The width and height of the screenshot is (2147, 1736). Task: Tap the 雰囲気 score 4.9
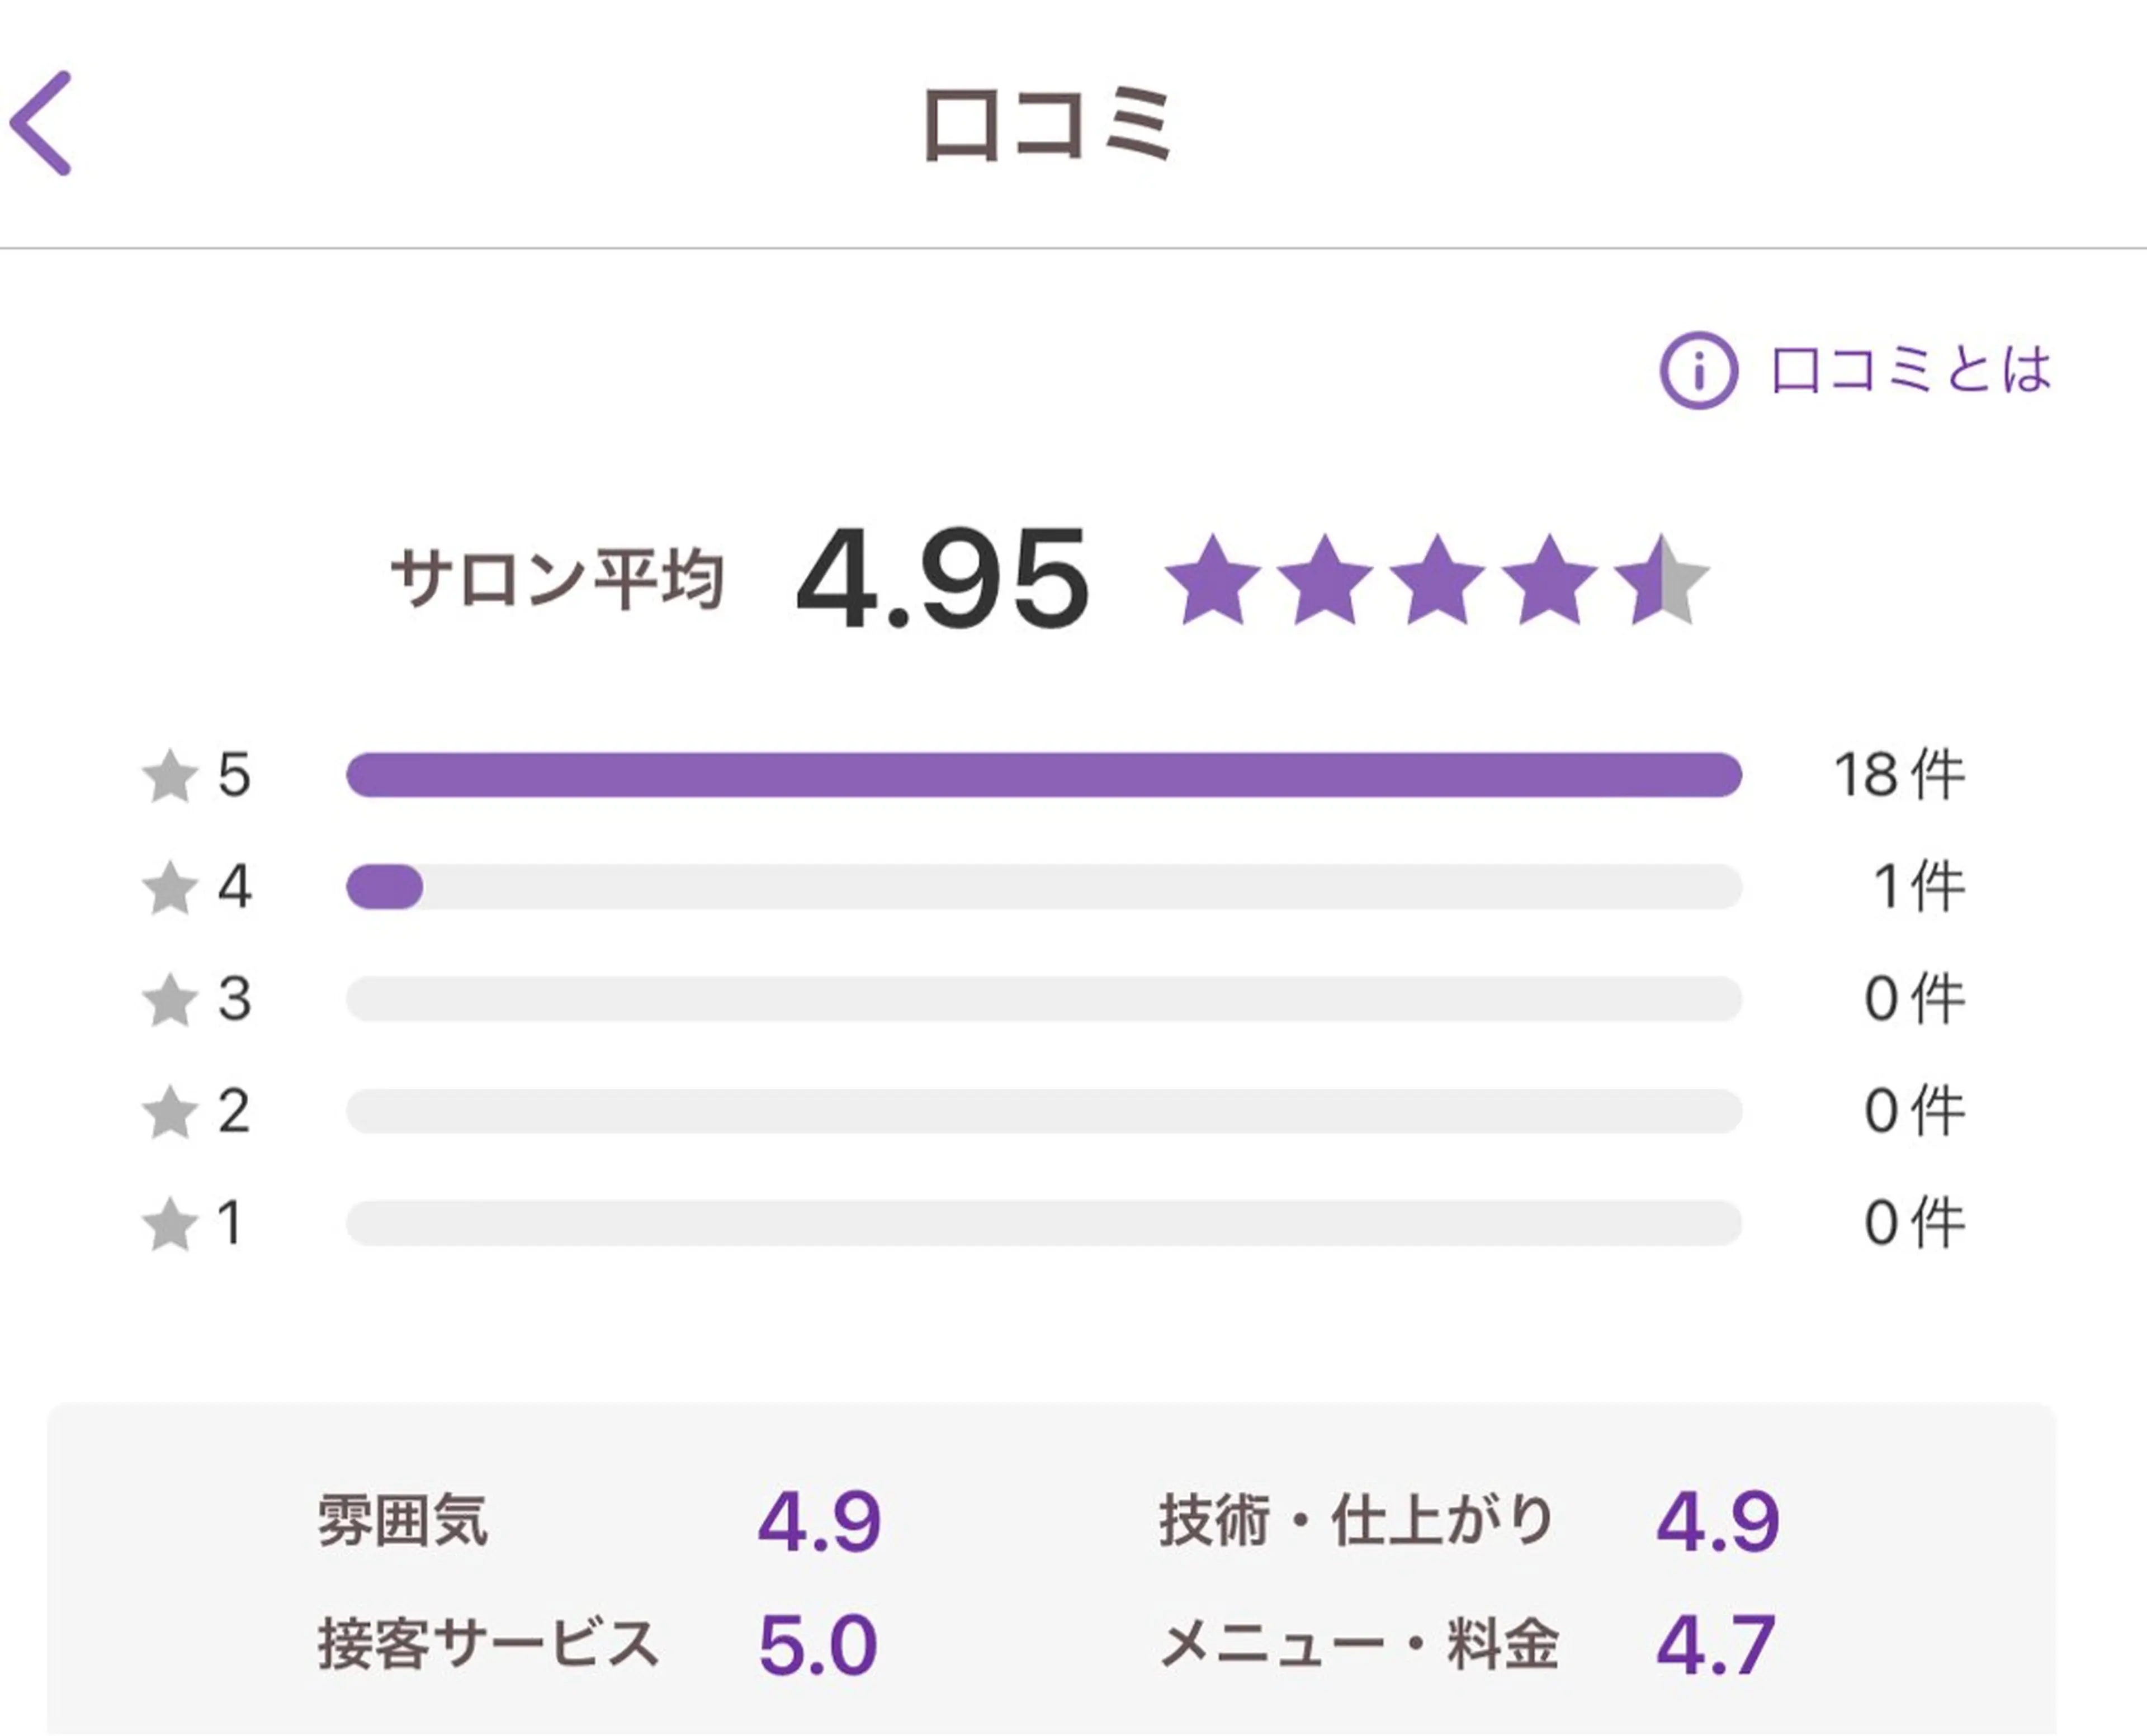point(819,1522)
